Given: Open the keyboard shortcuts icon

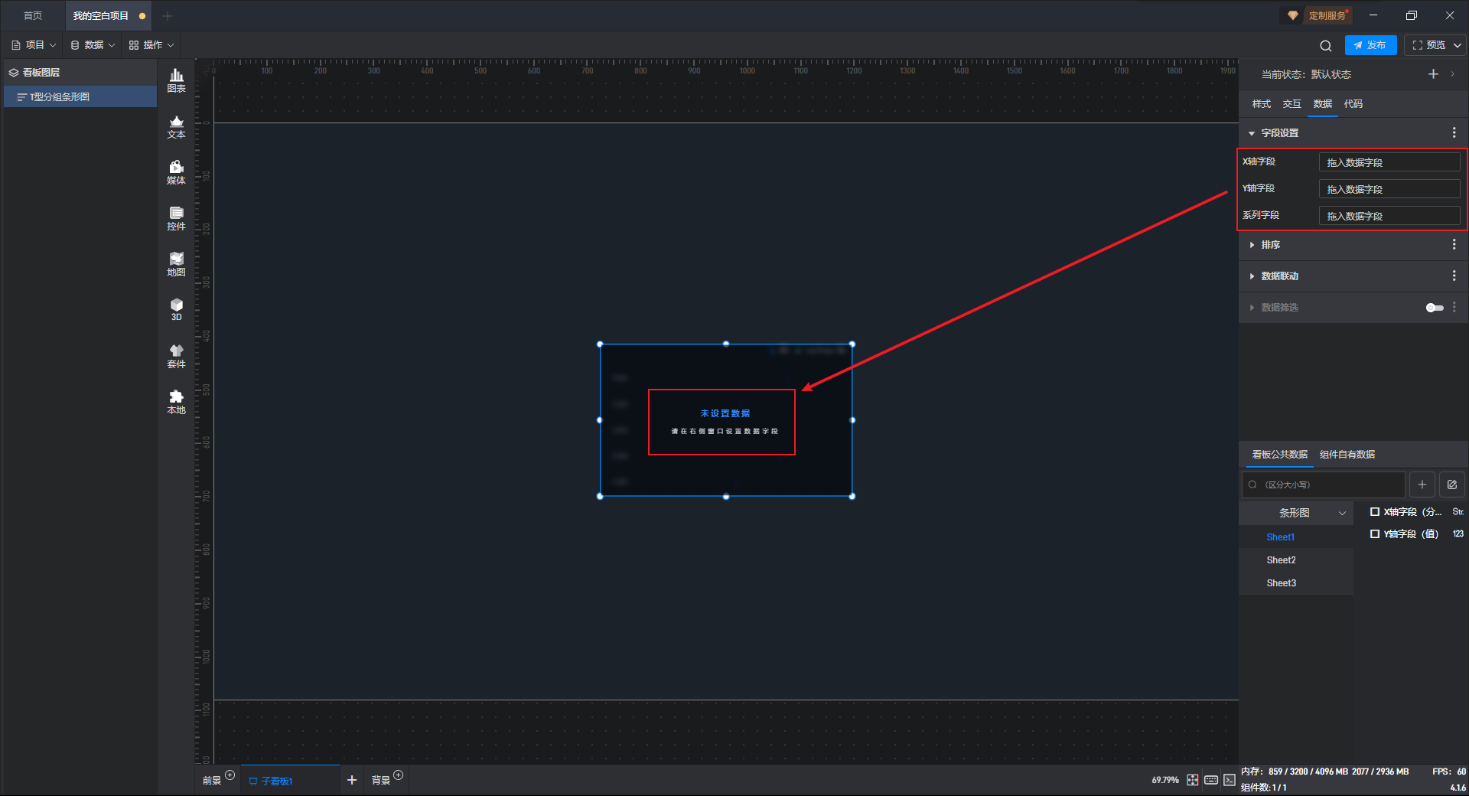Looking at the screenshot, I should coord(1210,780).
